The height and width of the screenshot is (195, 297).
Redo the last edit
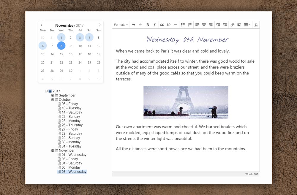[140, 25]
